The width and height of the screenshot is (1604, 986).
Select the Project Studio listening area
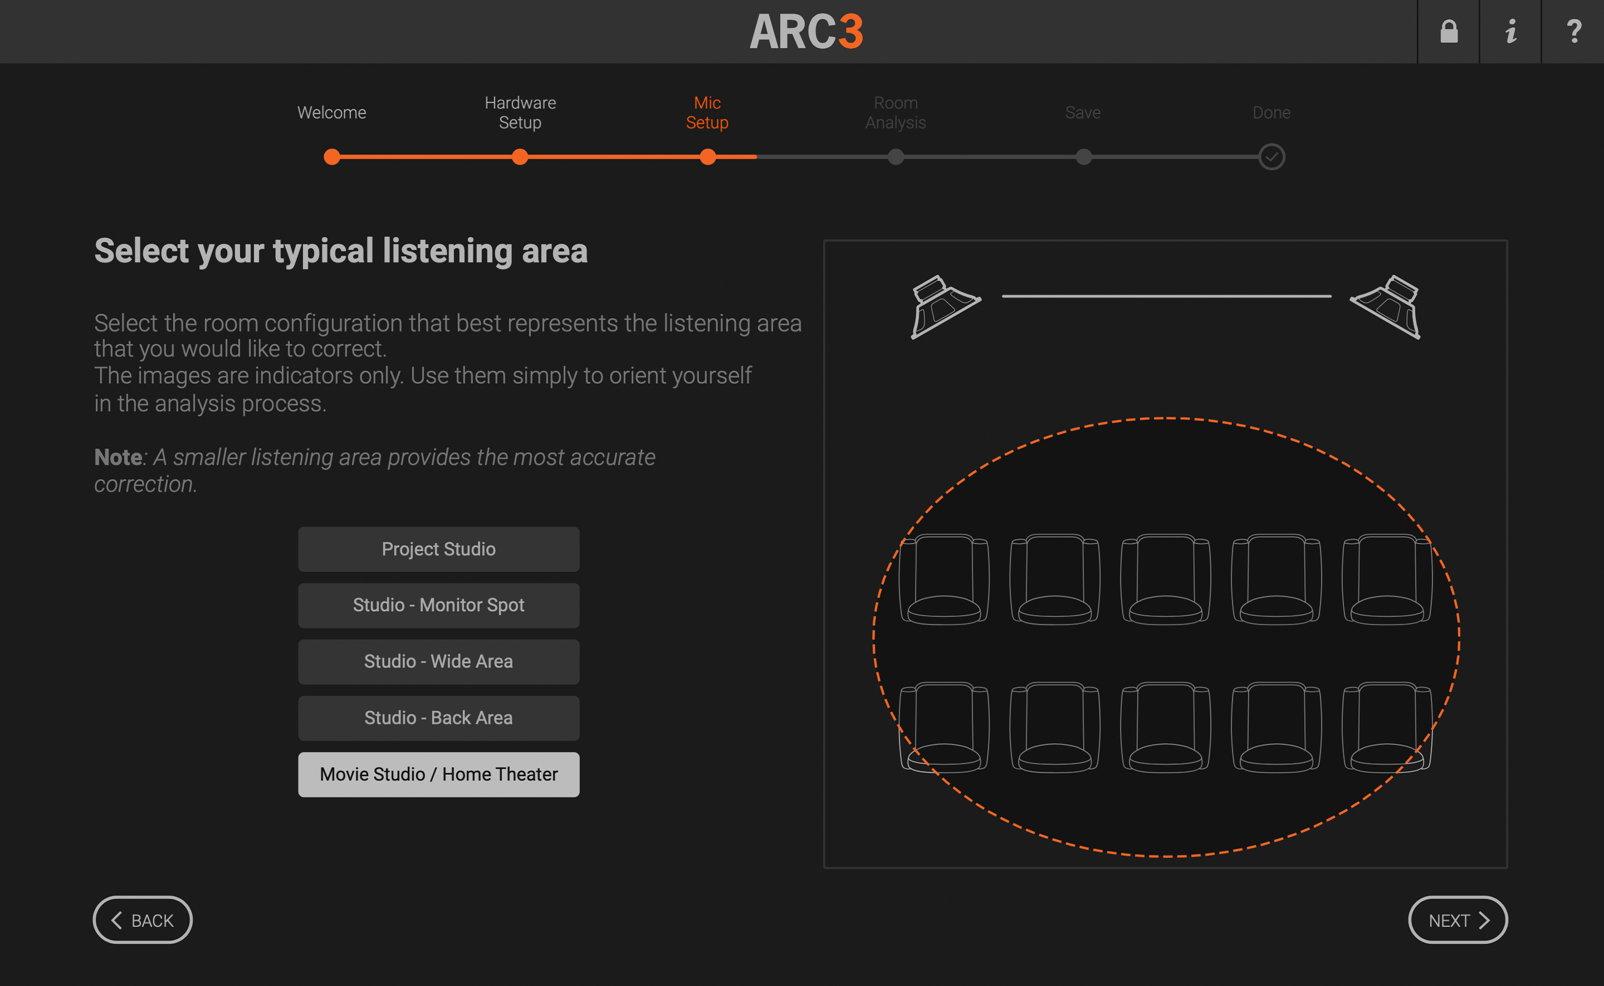pos(438,549)
